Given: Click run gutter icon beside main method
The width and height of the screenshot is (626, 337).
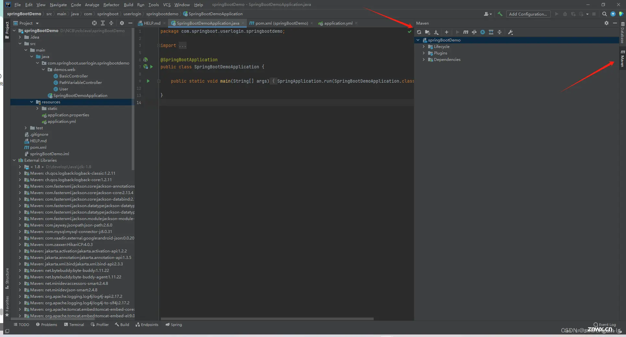Looking at the screenshot, I should tap(148, 81).
